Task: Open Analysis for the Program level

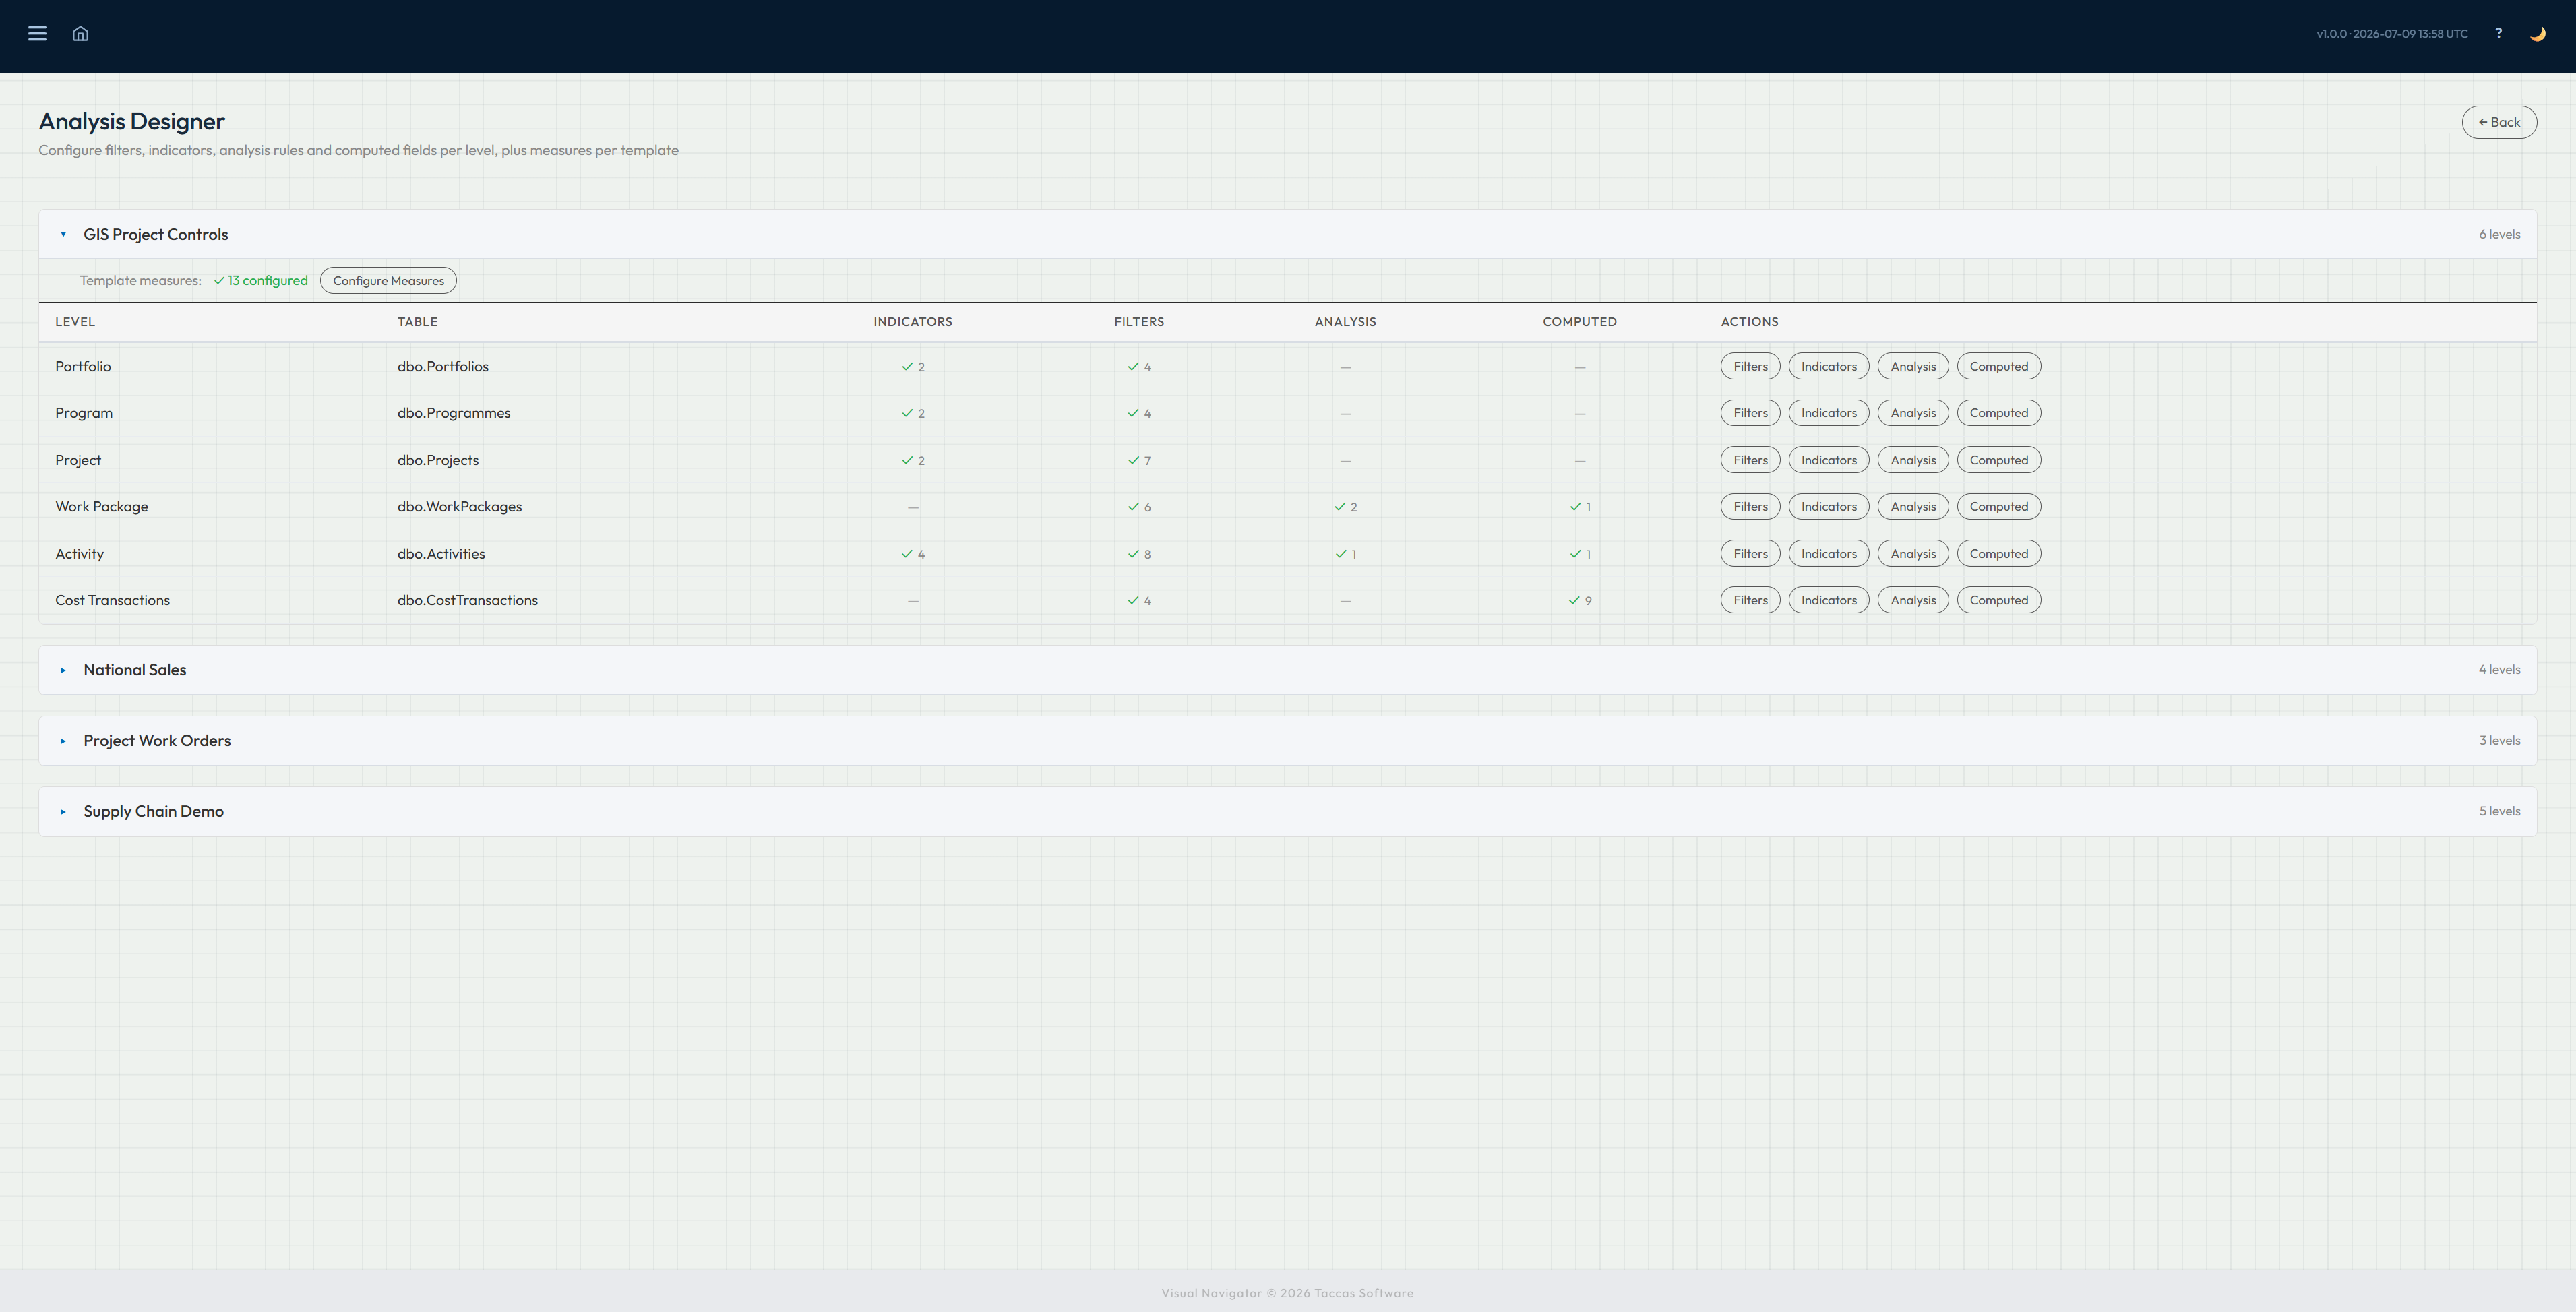Action: pos(1913,413)
